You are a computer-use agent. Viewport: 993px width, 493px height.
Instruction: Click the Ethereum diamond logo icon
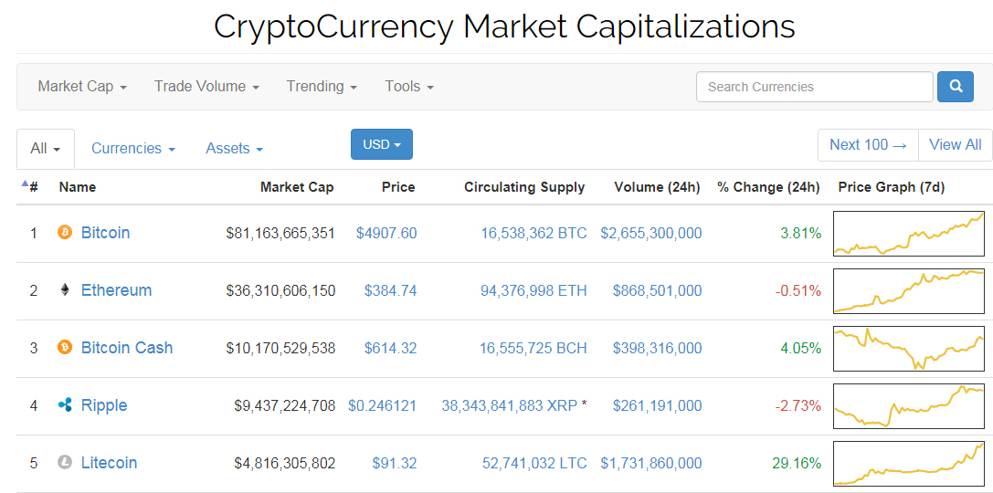click(65, 290)
